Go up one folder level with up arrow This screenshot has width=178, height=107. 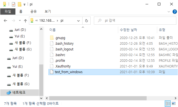(25, 21)
